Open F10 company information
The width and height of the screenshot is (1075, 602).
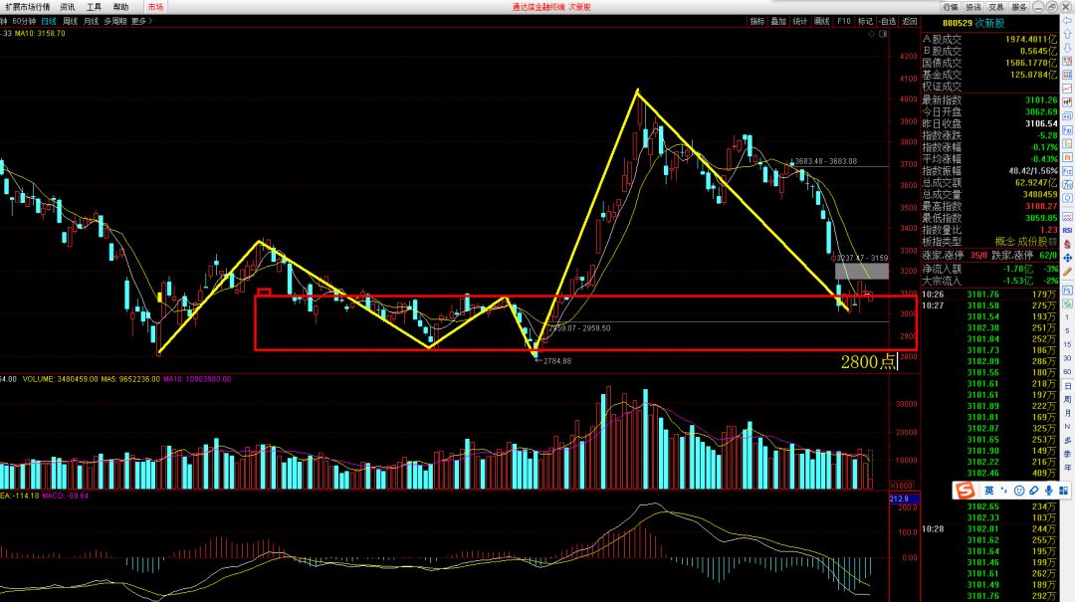tap(844, 21)
